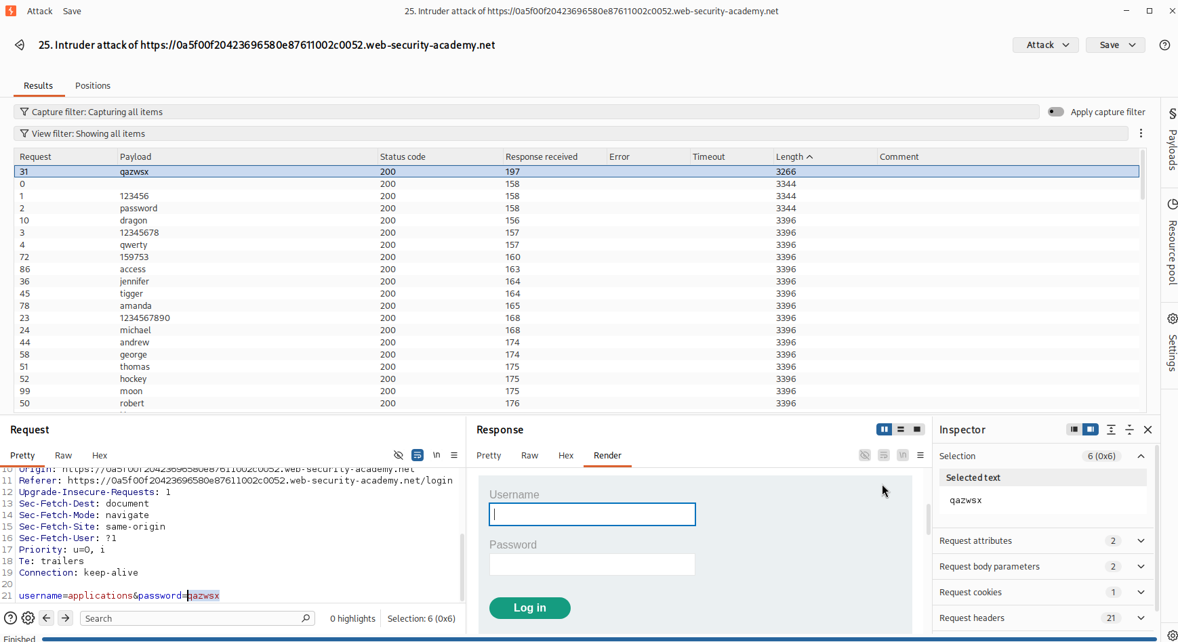The height and width of the screenshot is (642, 1178).
Task: Go to next search match arrow
Action: click(x=65, y=618)
